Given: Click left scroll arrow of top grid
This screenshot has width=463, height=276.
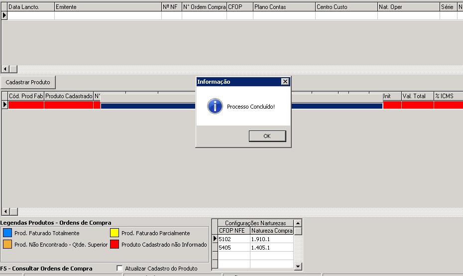Looking at the screenshot, I should coord(5,69).
